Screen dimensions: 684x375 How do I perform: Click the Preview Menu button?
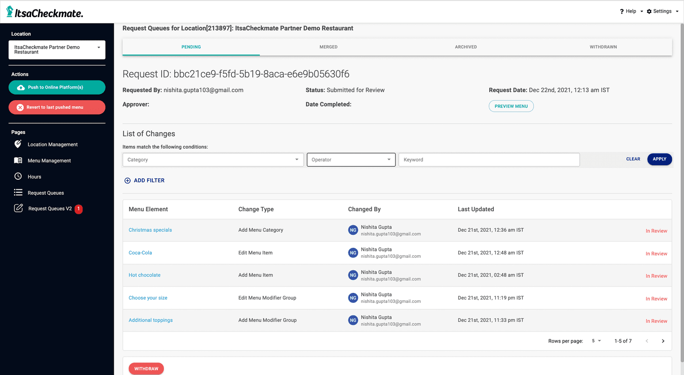point(511,106)
